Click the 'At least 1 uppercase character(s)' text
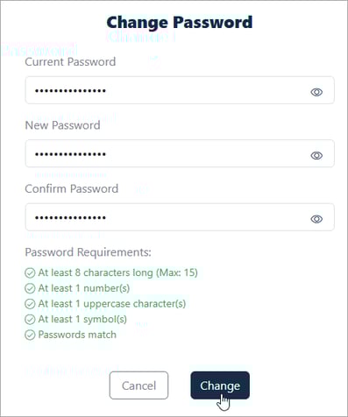 tap(112, 304)
